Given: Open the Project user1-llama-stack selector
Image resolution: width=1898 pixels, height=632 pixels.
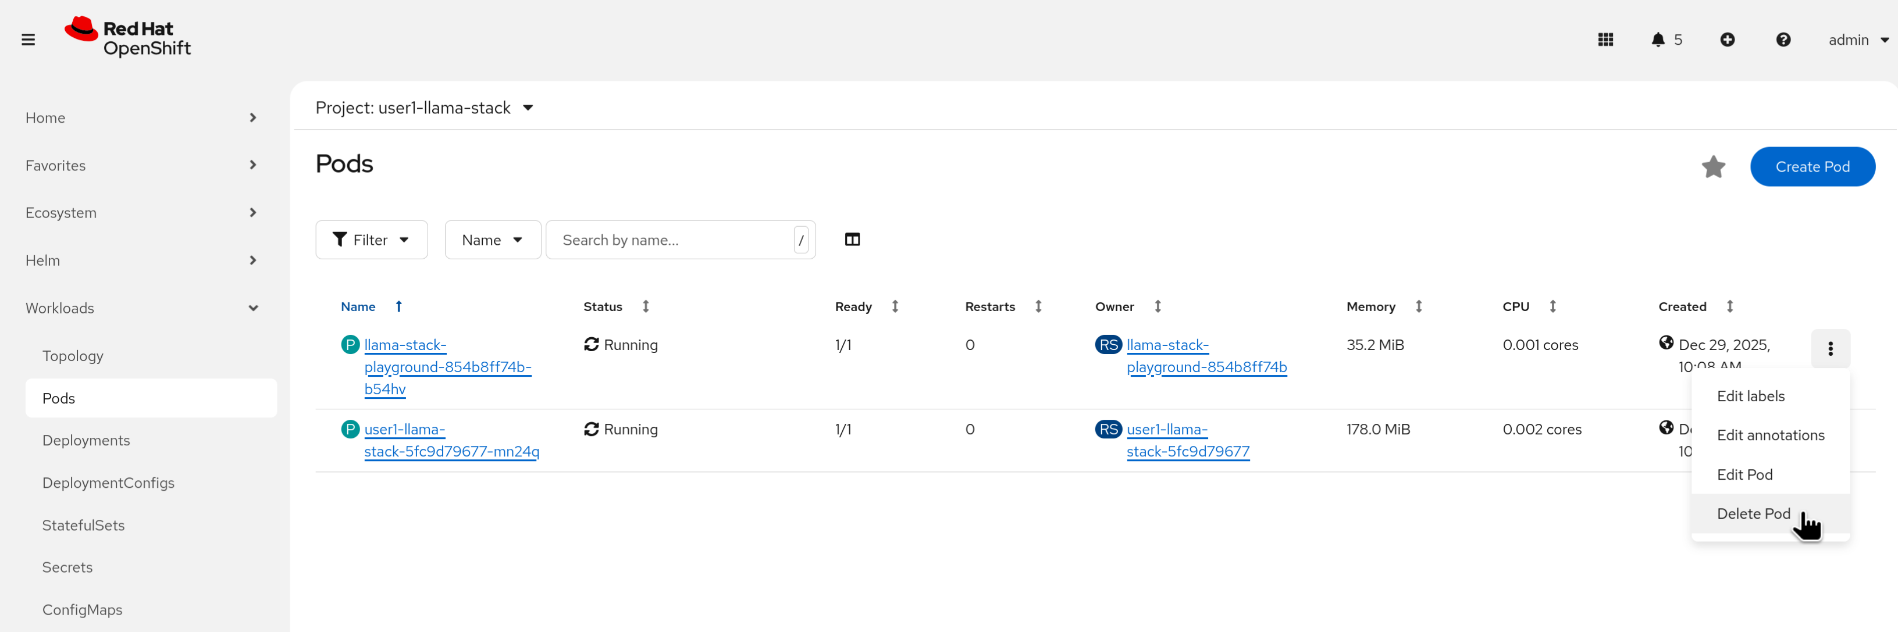Looking at the screenshot, I should point(423,108).
